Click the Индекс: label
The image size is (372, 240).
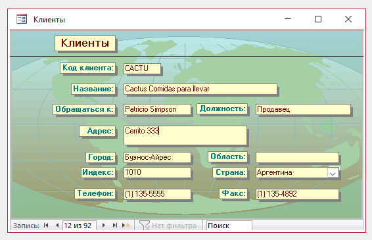[98, 172]
